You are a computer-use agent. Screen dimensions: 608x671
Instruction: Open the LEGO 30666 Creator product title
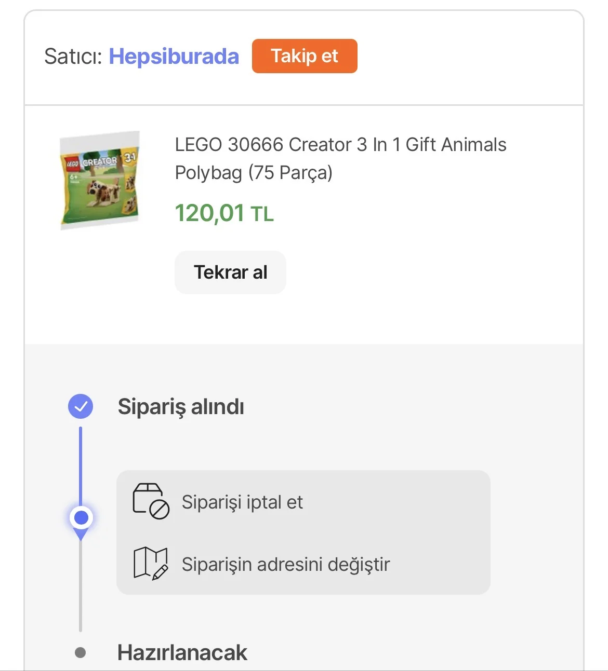340,145
